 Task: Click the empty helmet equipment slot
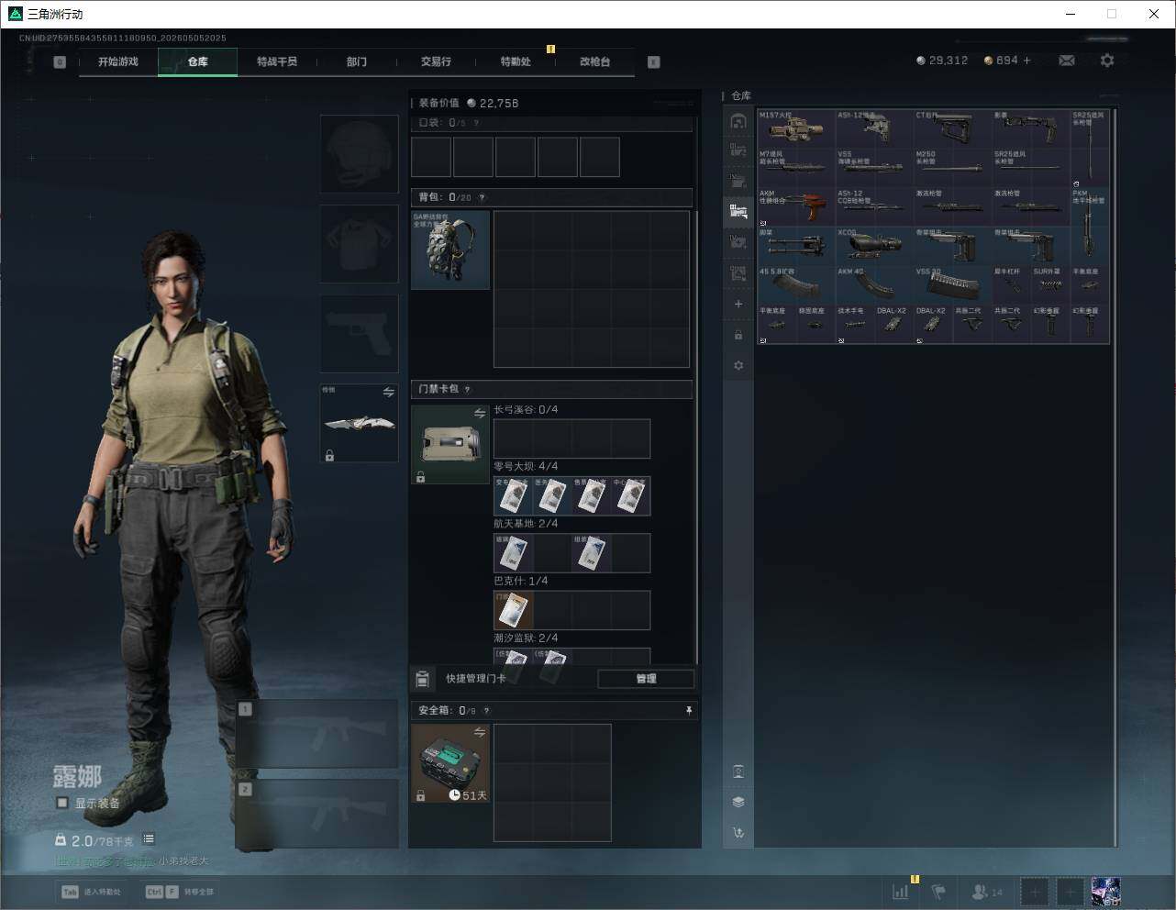click(360, 153)
